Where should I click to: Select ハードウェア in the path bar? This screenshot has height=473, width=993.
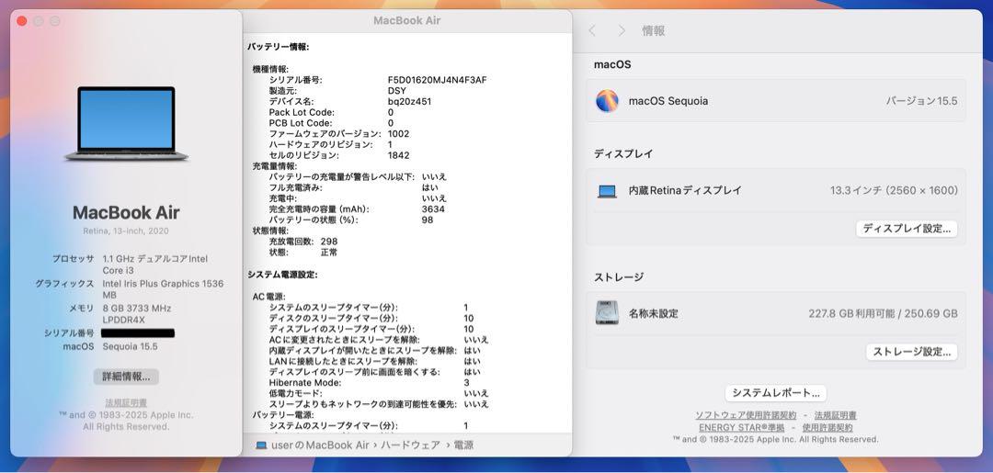(x=412, y=445)
